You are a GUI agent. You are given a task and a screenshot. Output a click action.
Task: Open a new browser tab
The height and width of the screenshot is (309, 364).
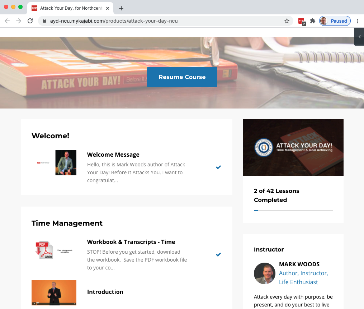click(121, 8)
